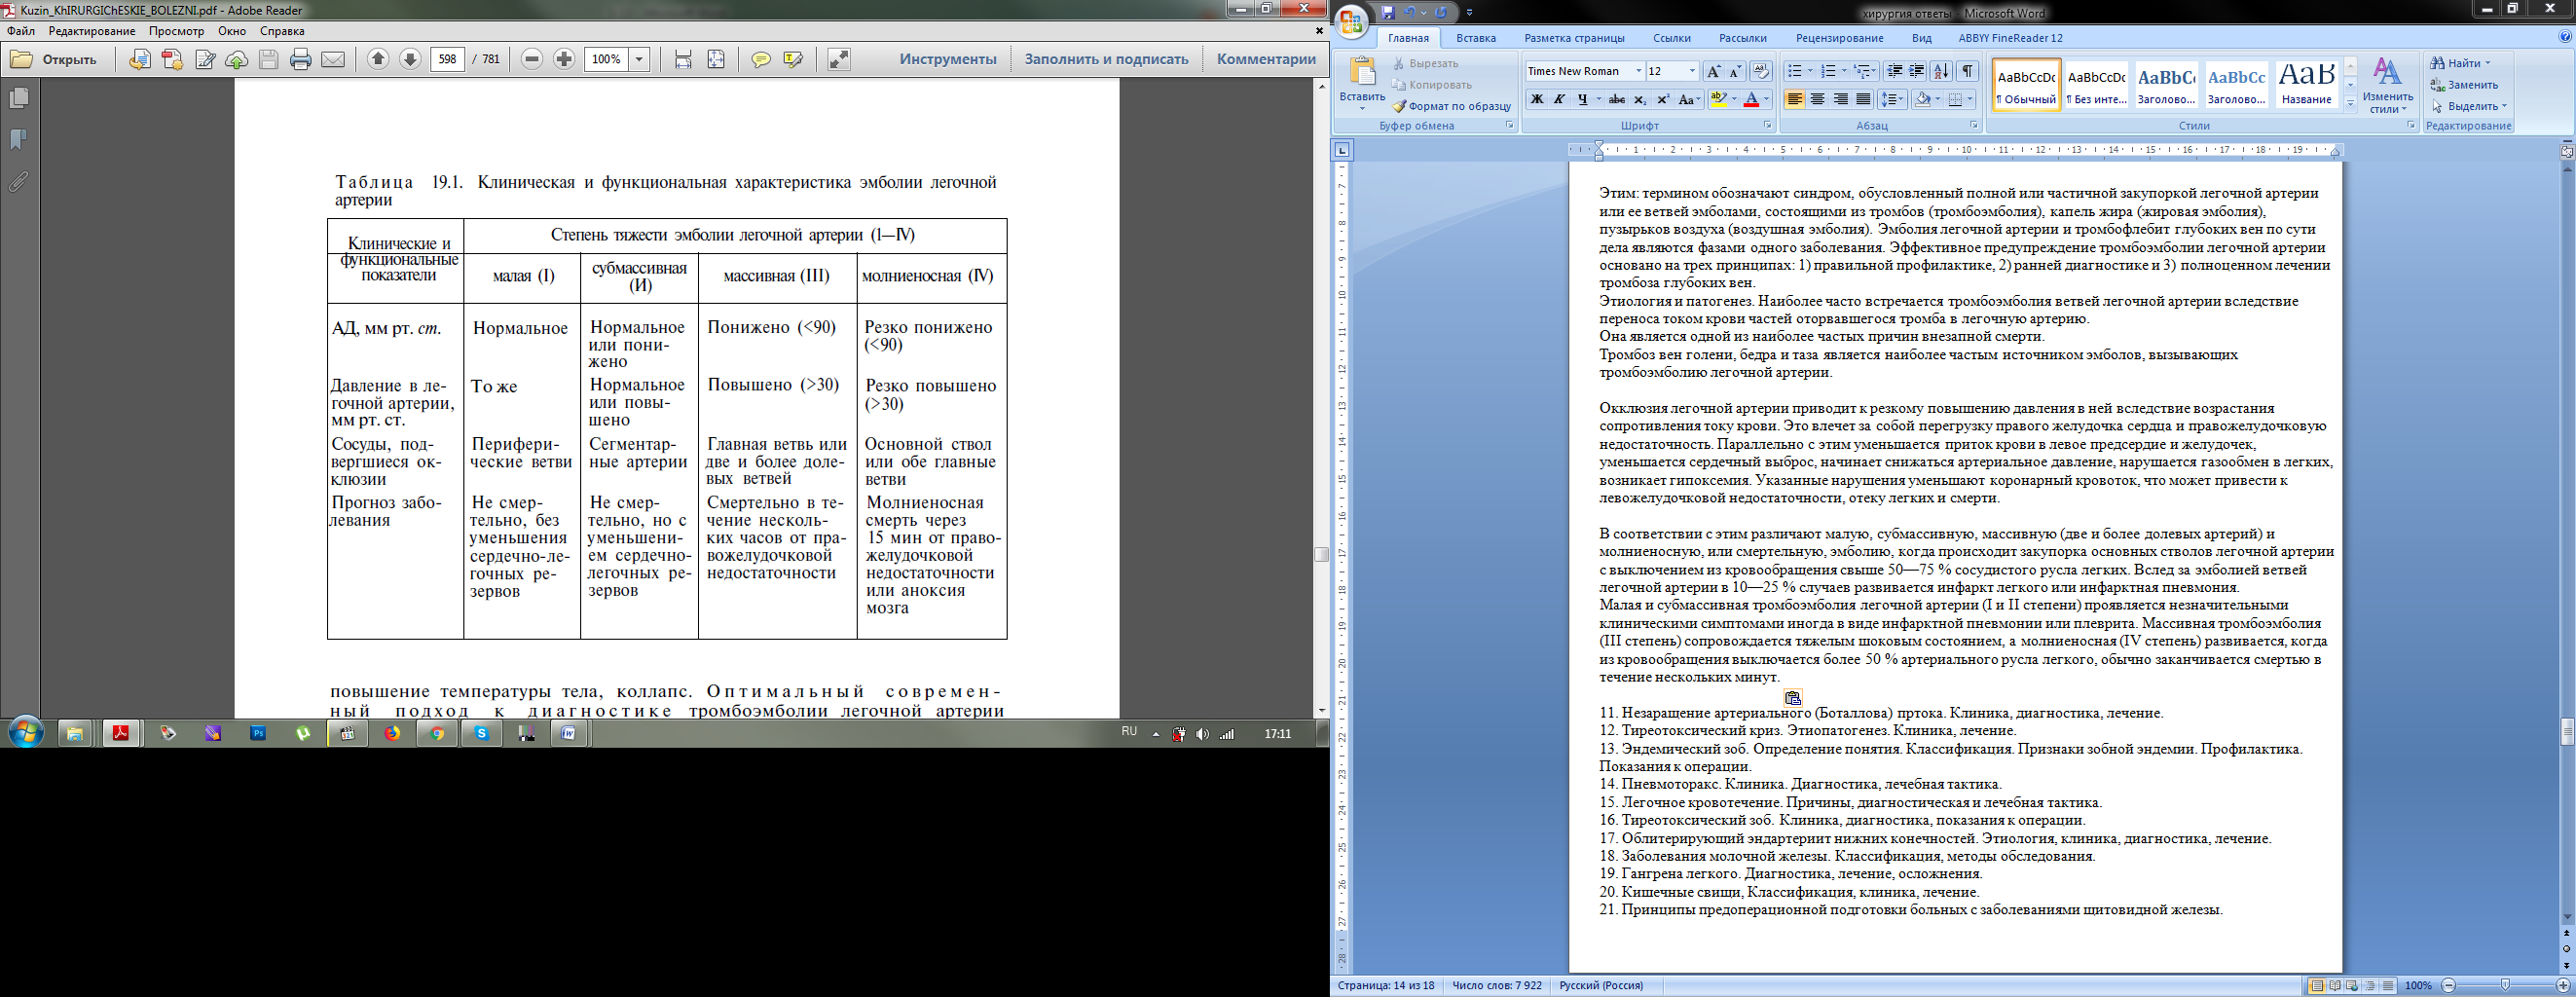Decrease indent in Word's paragraph group
The image size is (2576, 997).
(x=1894, y=71)
